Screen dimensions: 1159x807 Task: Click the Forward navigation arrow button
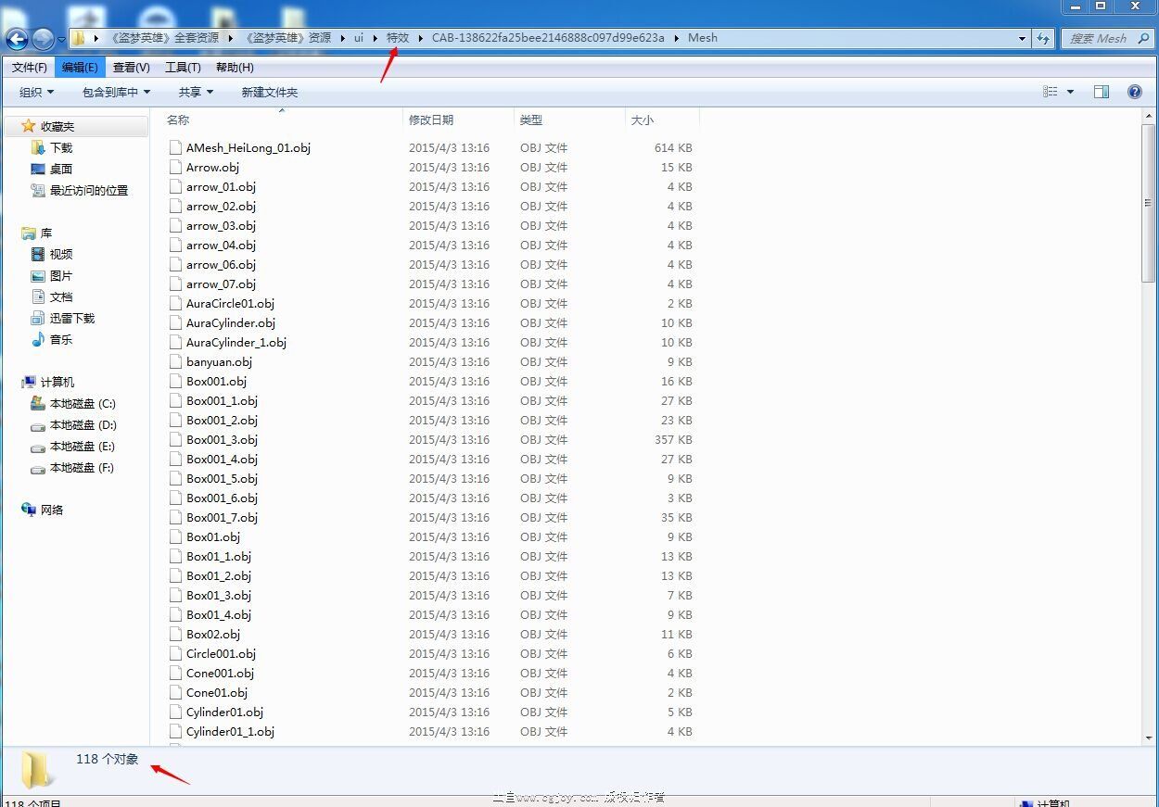pyautogui.click(x=43, y=39)
